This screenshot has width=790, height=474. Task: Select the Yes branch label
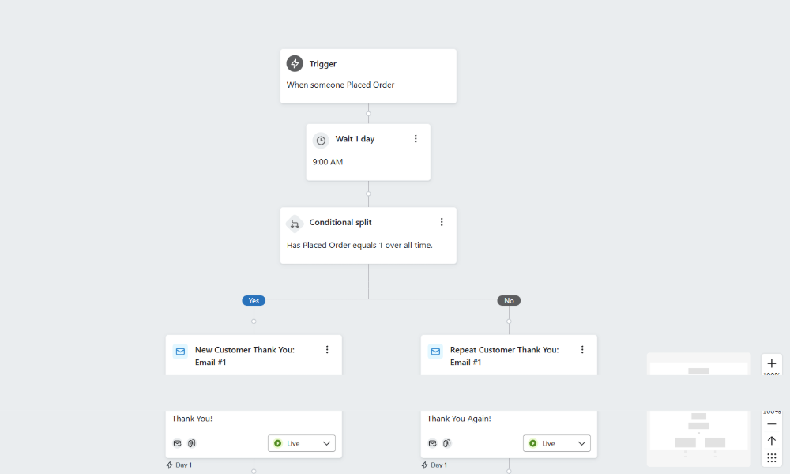[254, 301]
